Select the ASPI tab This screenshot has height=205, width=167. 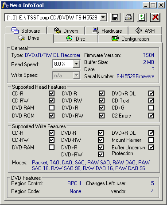click(145, 30)
